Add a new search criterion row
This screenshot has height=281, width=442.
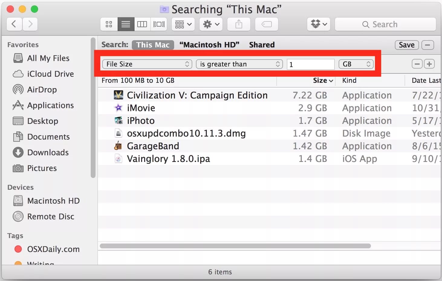(x=429, y=64)
